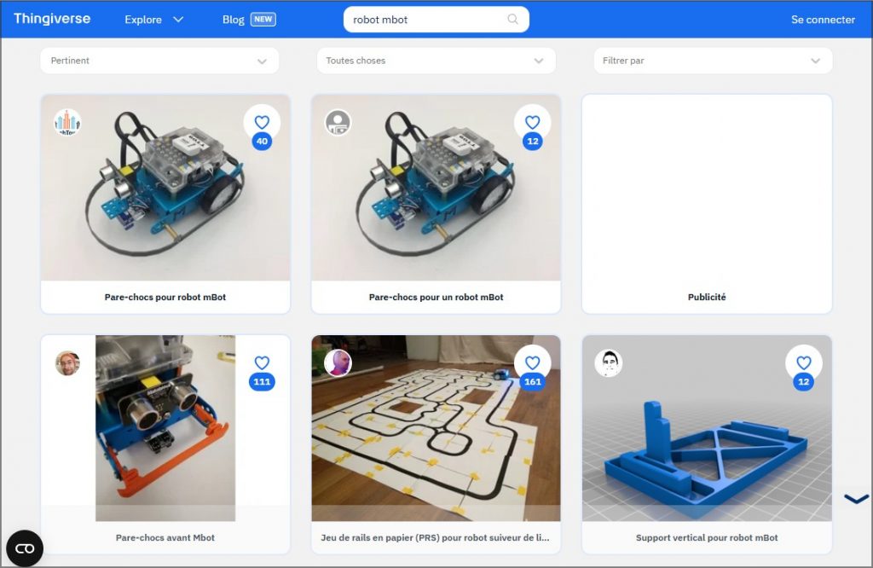The height and width of the screenshot is (568, 873).
Task: Open the "Toutes choses" filter dropdown
Action: [x=436, y=61]
